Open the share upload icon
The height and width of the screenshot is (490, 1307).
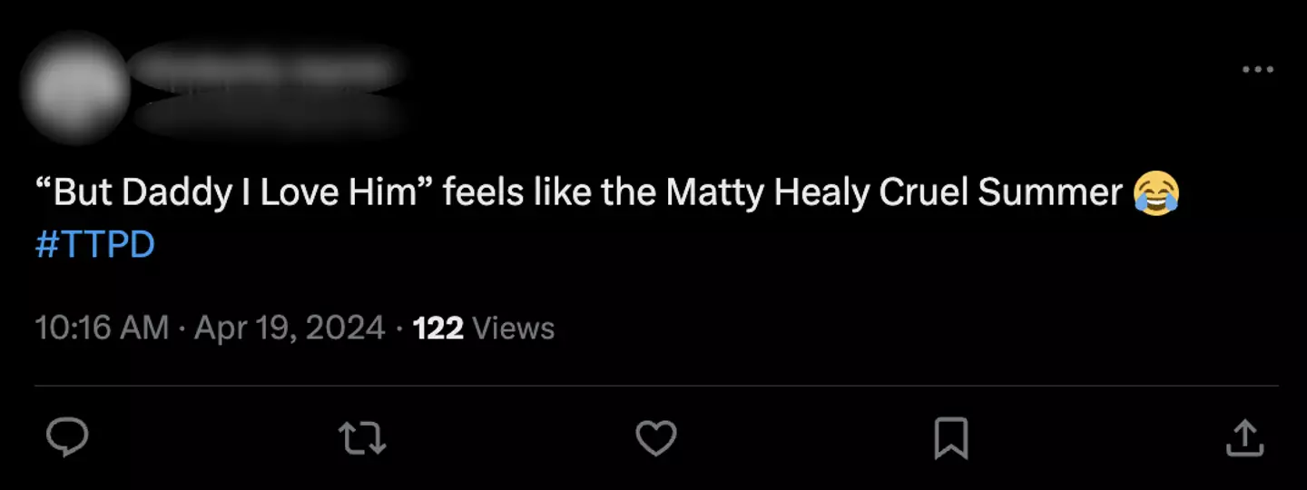(1244, 438)
